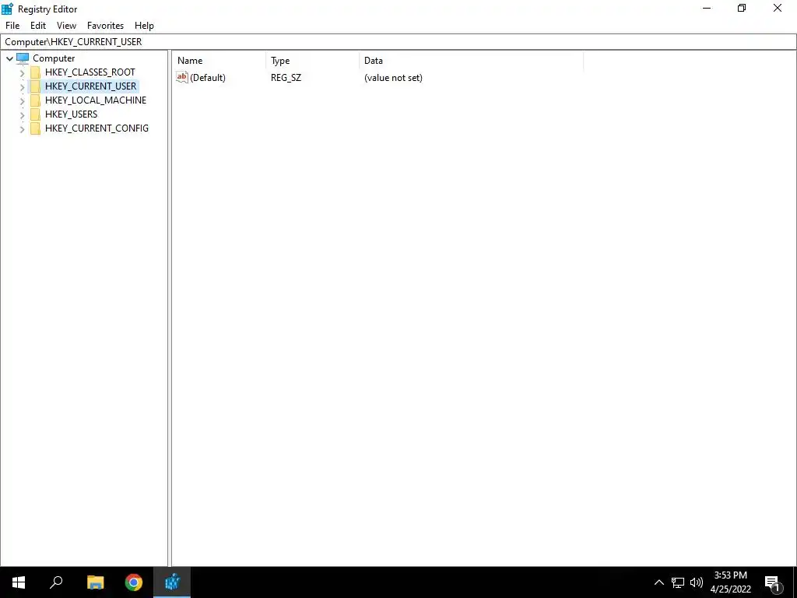
Task: Open taskbar Search
Action: (56, 582)
